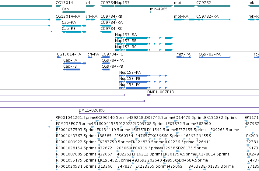Click the Nup153-PB protein label
The width and height of the screenshot is (259, 171).
click(x=130, y=79)
